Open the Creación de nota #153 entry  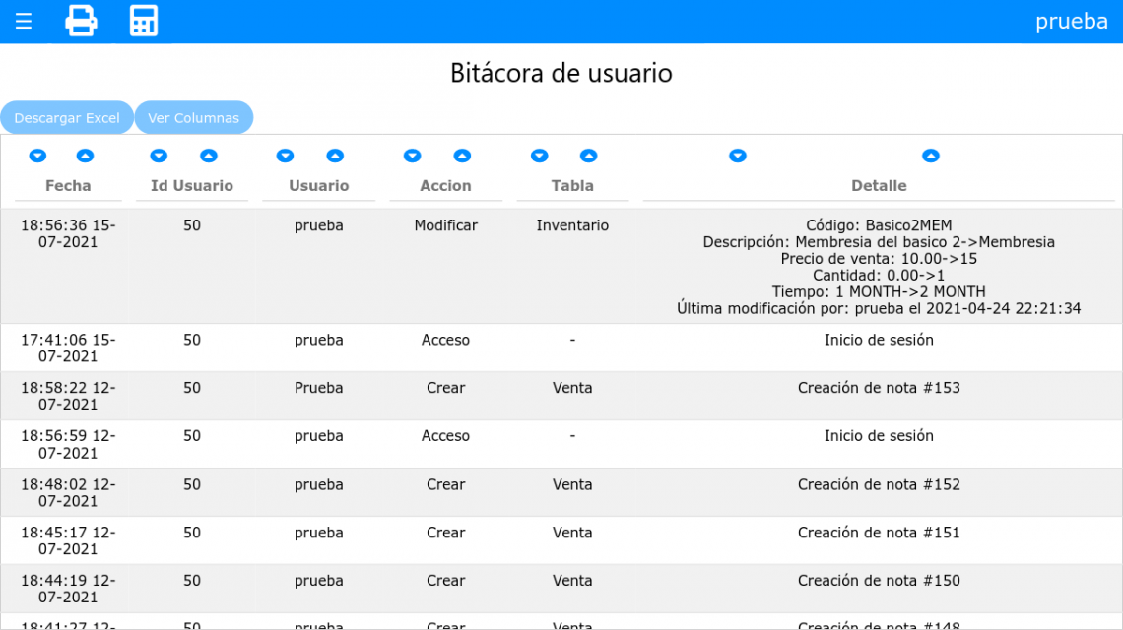click(x=880, y=388)
